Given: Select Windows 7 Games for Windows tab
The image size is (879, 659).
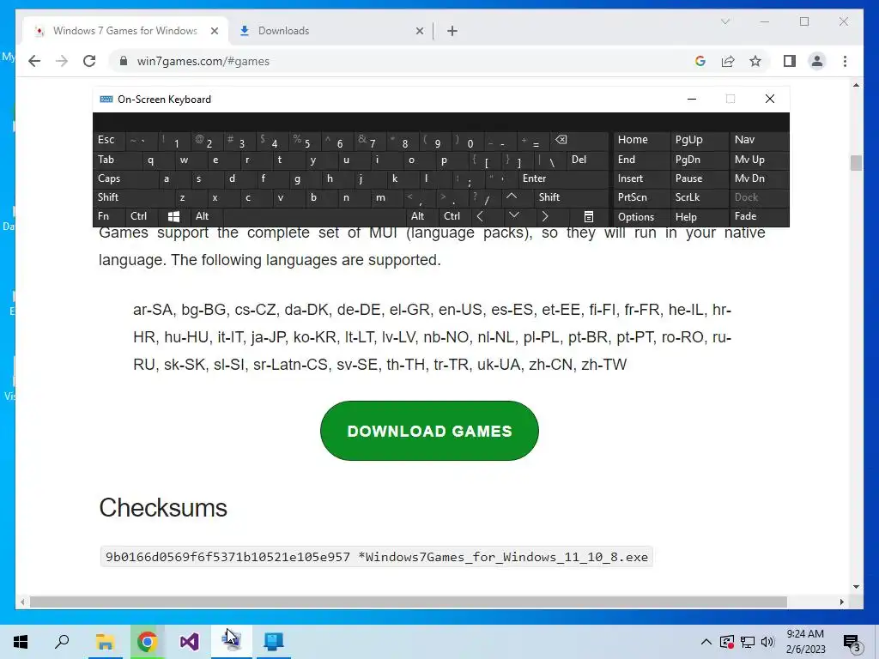Looking at the screenshot, I should click(x=126, y=31).
